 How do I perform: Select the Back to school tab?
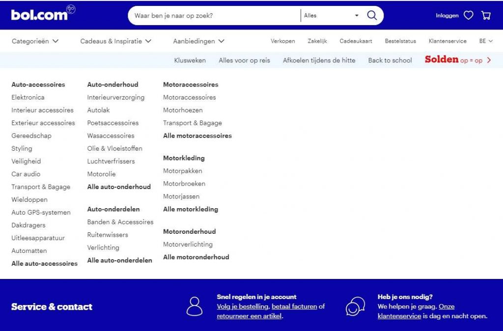coord(390,60)
